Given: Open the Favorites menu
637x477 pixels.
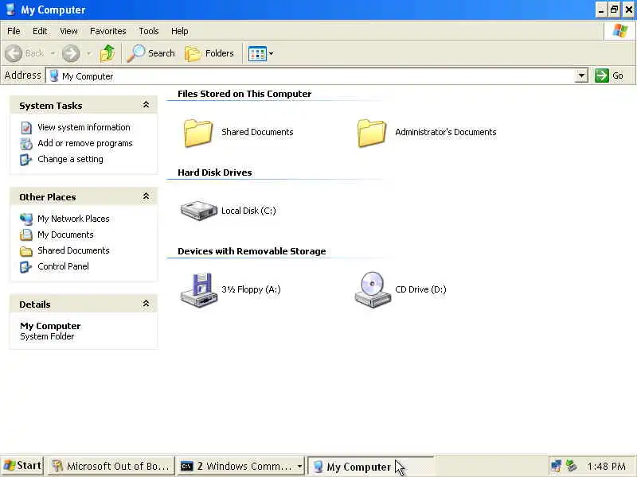Looking at the screenshot, I should (x=108, y=31).
